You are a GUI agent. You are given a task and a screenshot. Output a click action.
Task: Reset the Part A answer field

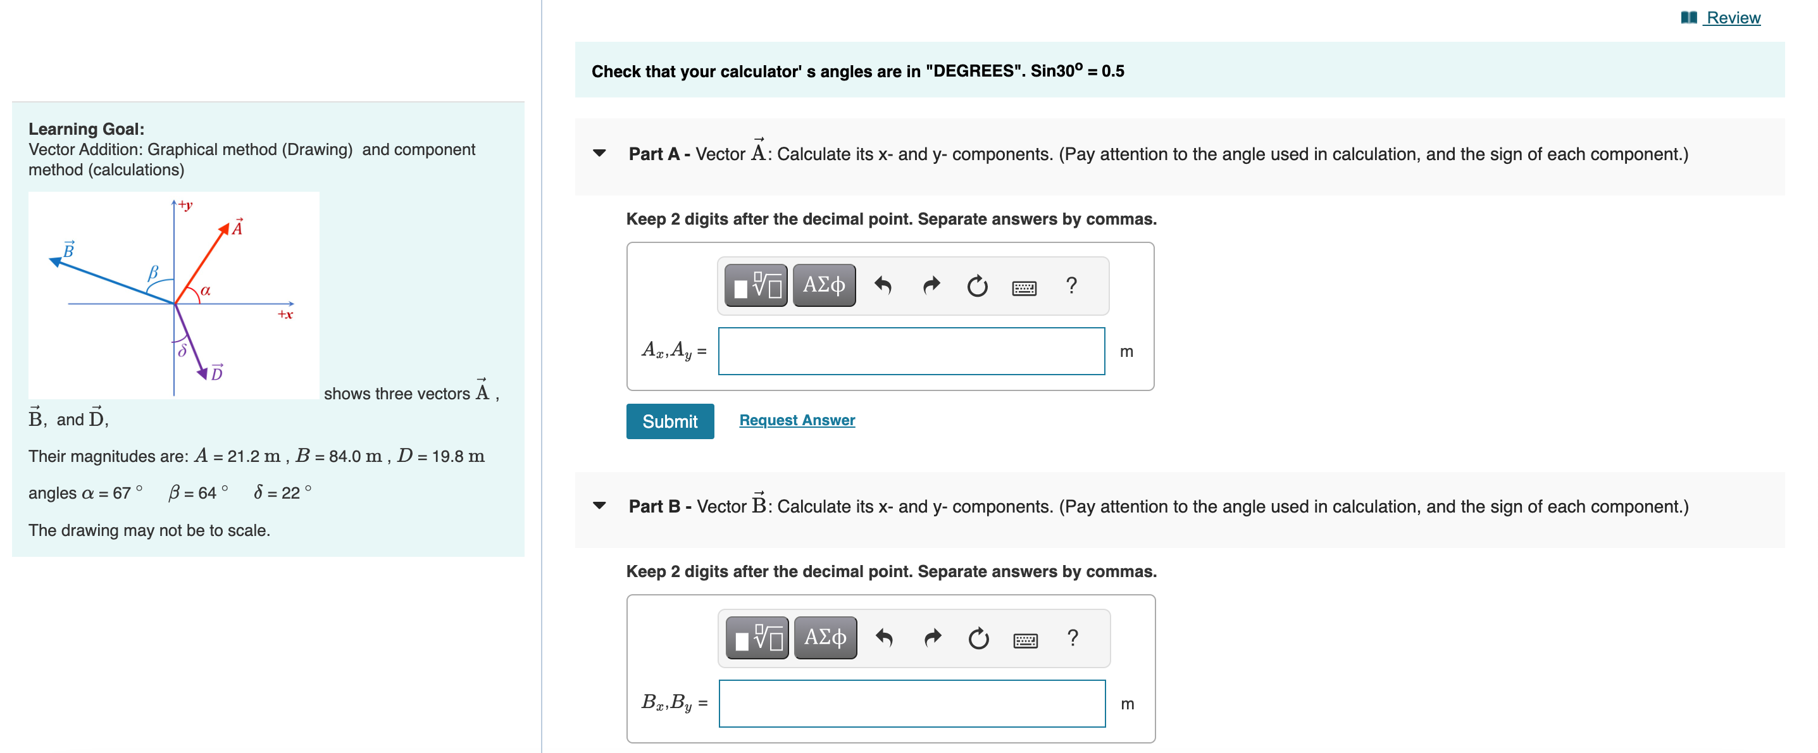pos(978,285)
